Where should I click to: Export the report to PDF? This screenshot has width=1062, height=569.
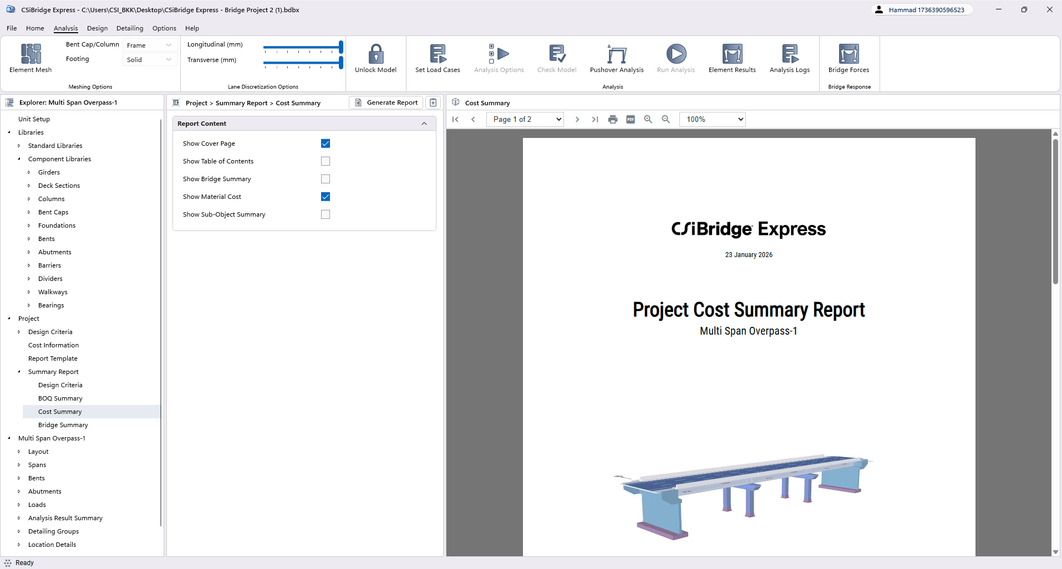coord(630,119)
